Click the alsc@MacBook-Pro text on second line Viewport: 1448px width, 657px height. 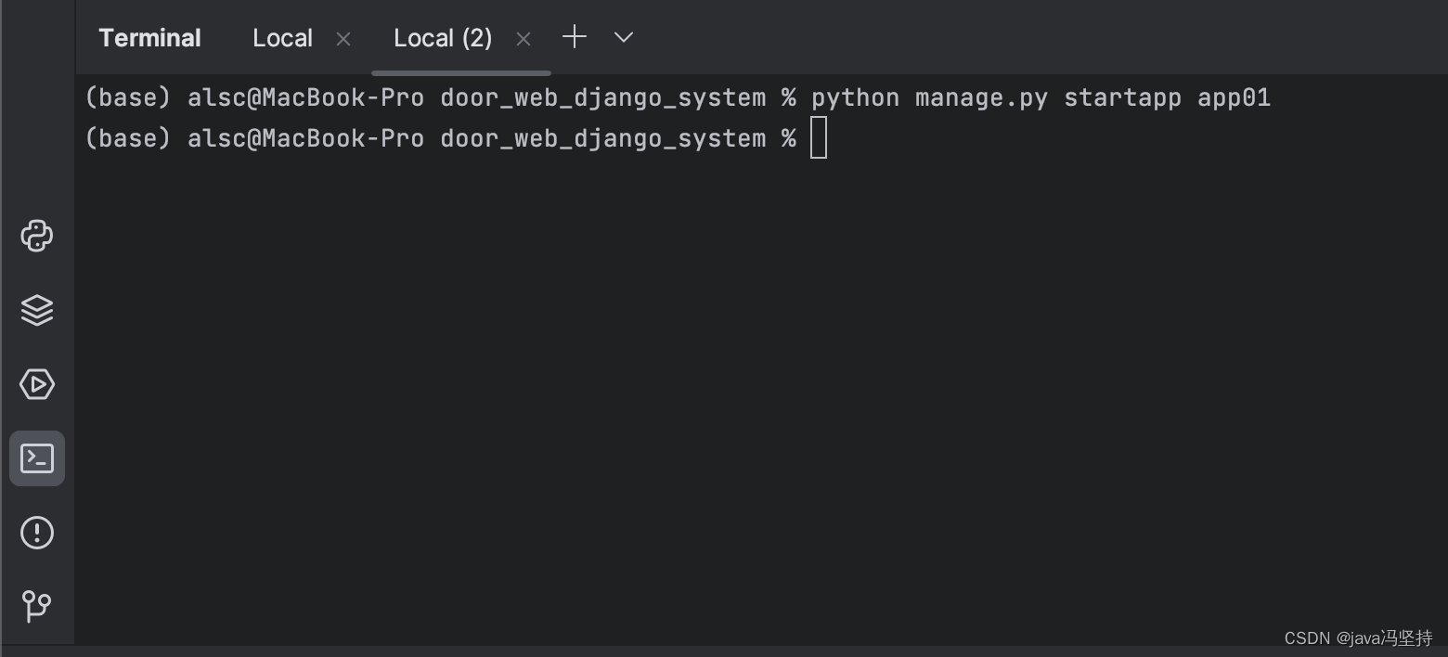click(305, 139)
